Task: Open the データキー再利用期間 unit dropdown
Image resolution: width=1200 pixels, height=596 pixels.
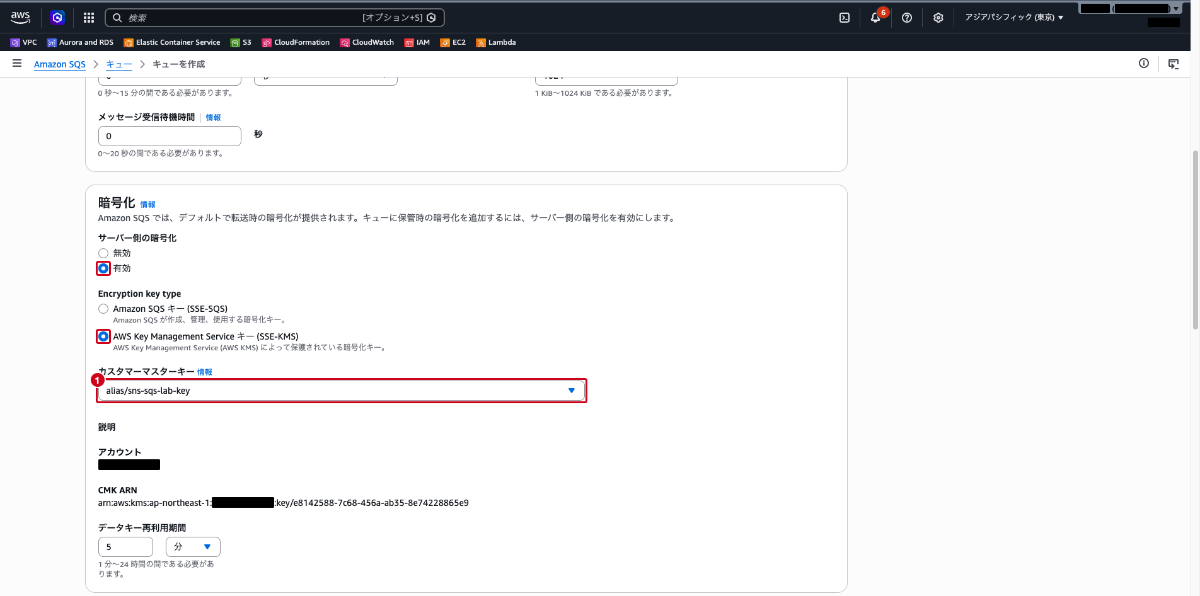Action: [193, 547]
